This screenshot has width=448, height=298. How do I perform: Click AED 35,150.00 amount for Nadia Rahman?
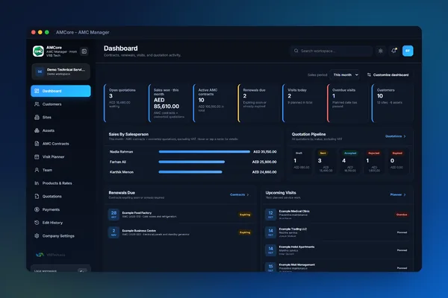pyautogui.click(x=265, y=152)
